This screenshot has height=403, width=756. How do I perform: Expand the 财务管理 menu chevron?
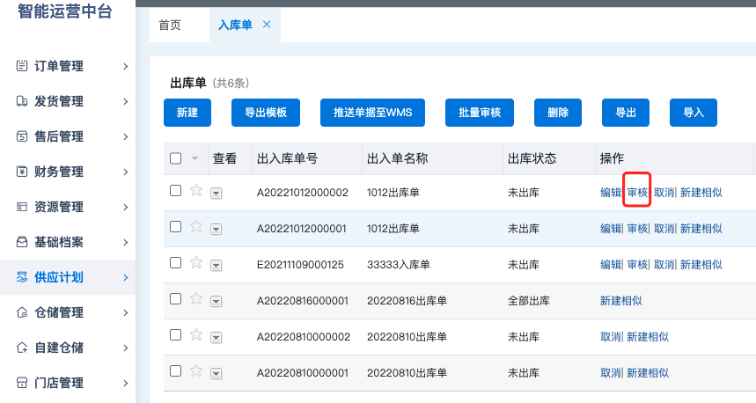click(x=125, y=172)
